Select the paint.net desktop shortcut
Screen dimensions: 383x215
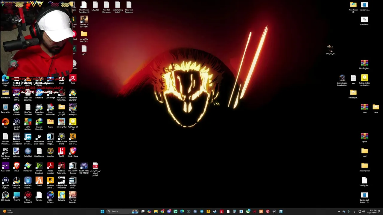[16, 153]
